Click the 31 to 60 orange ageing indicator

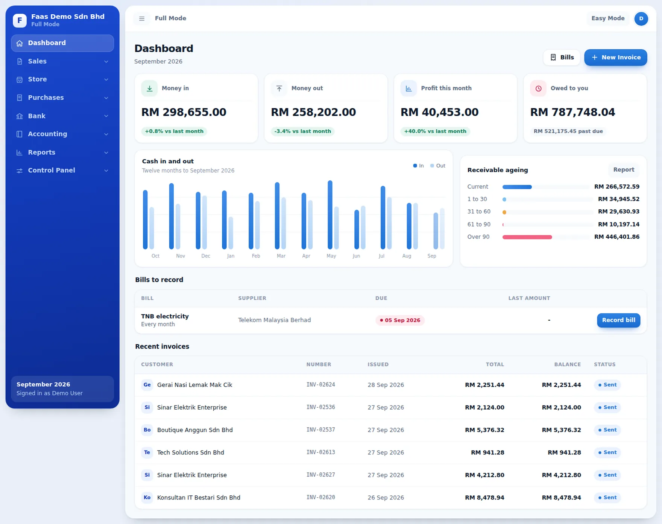[504, 212]
